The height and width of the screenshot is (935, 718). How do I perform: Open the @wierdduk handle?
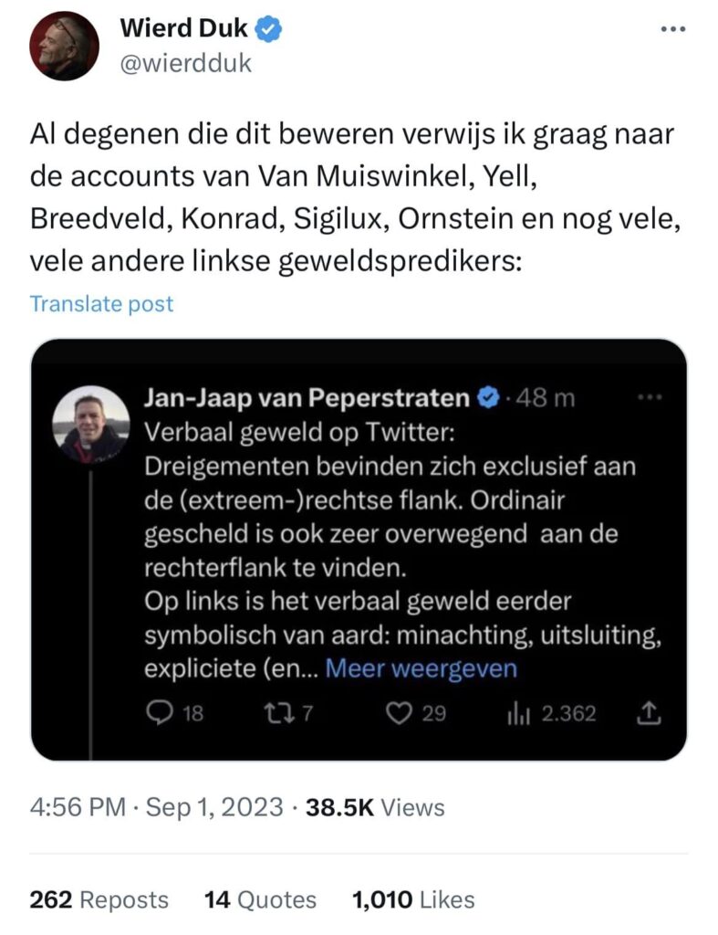(186, 63)
